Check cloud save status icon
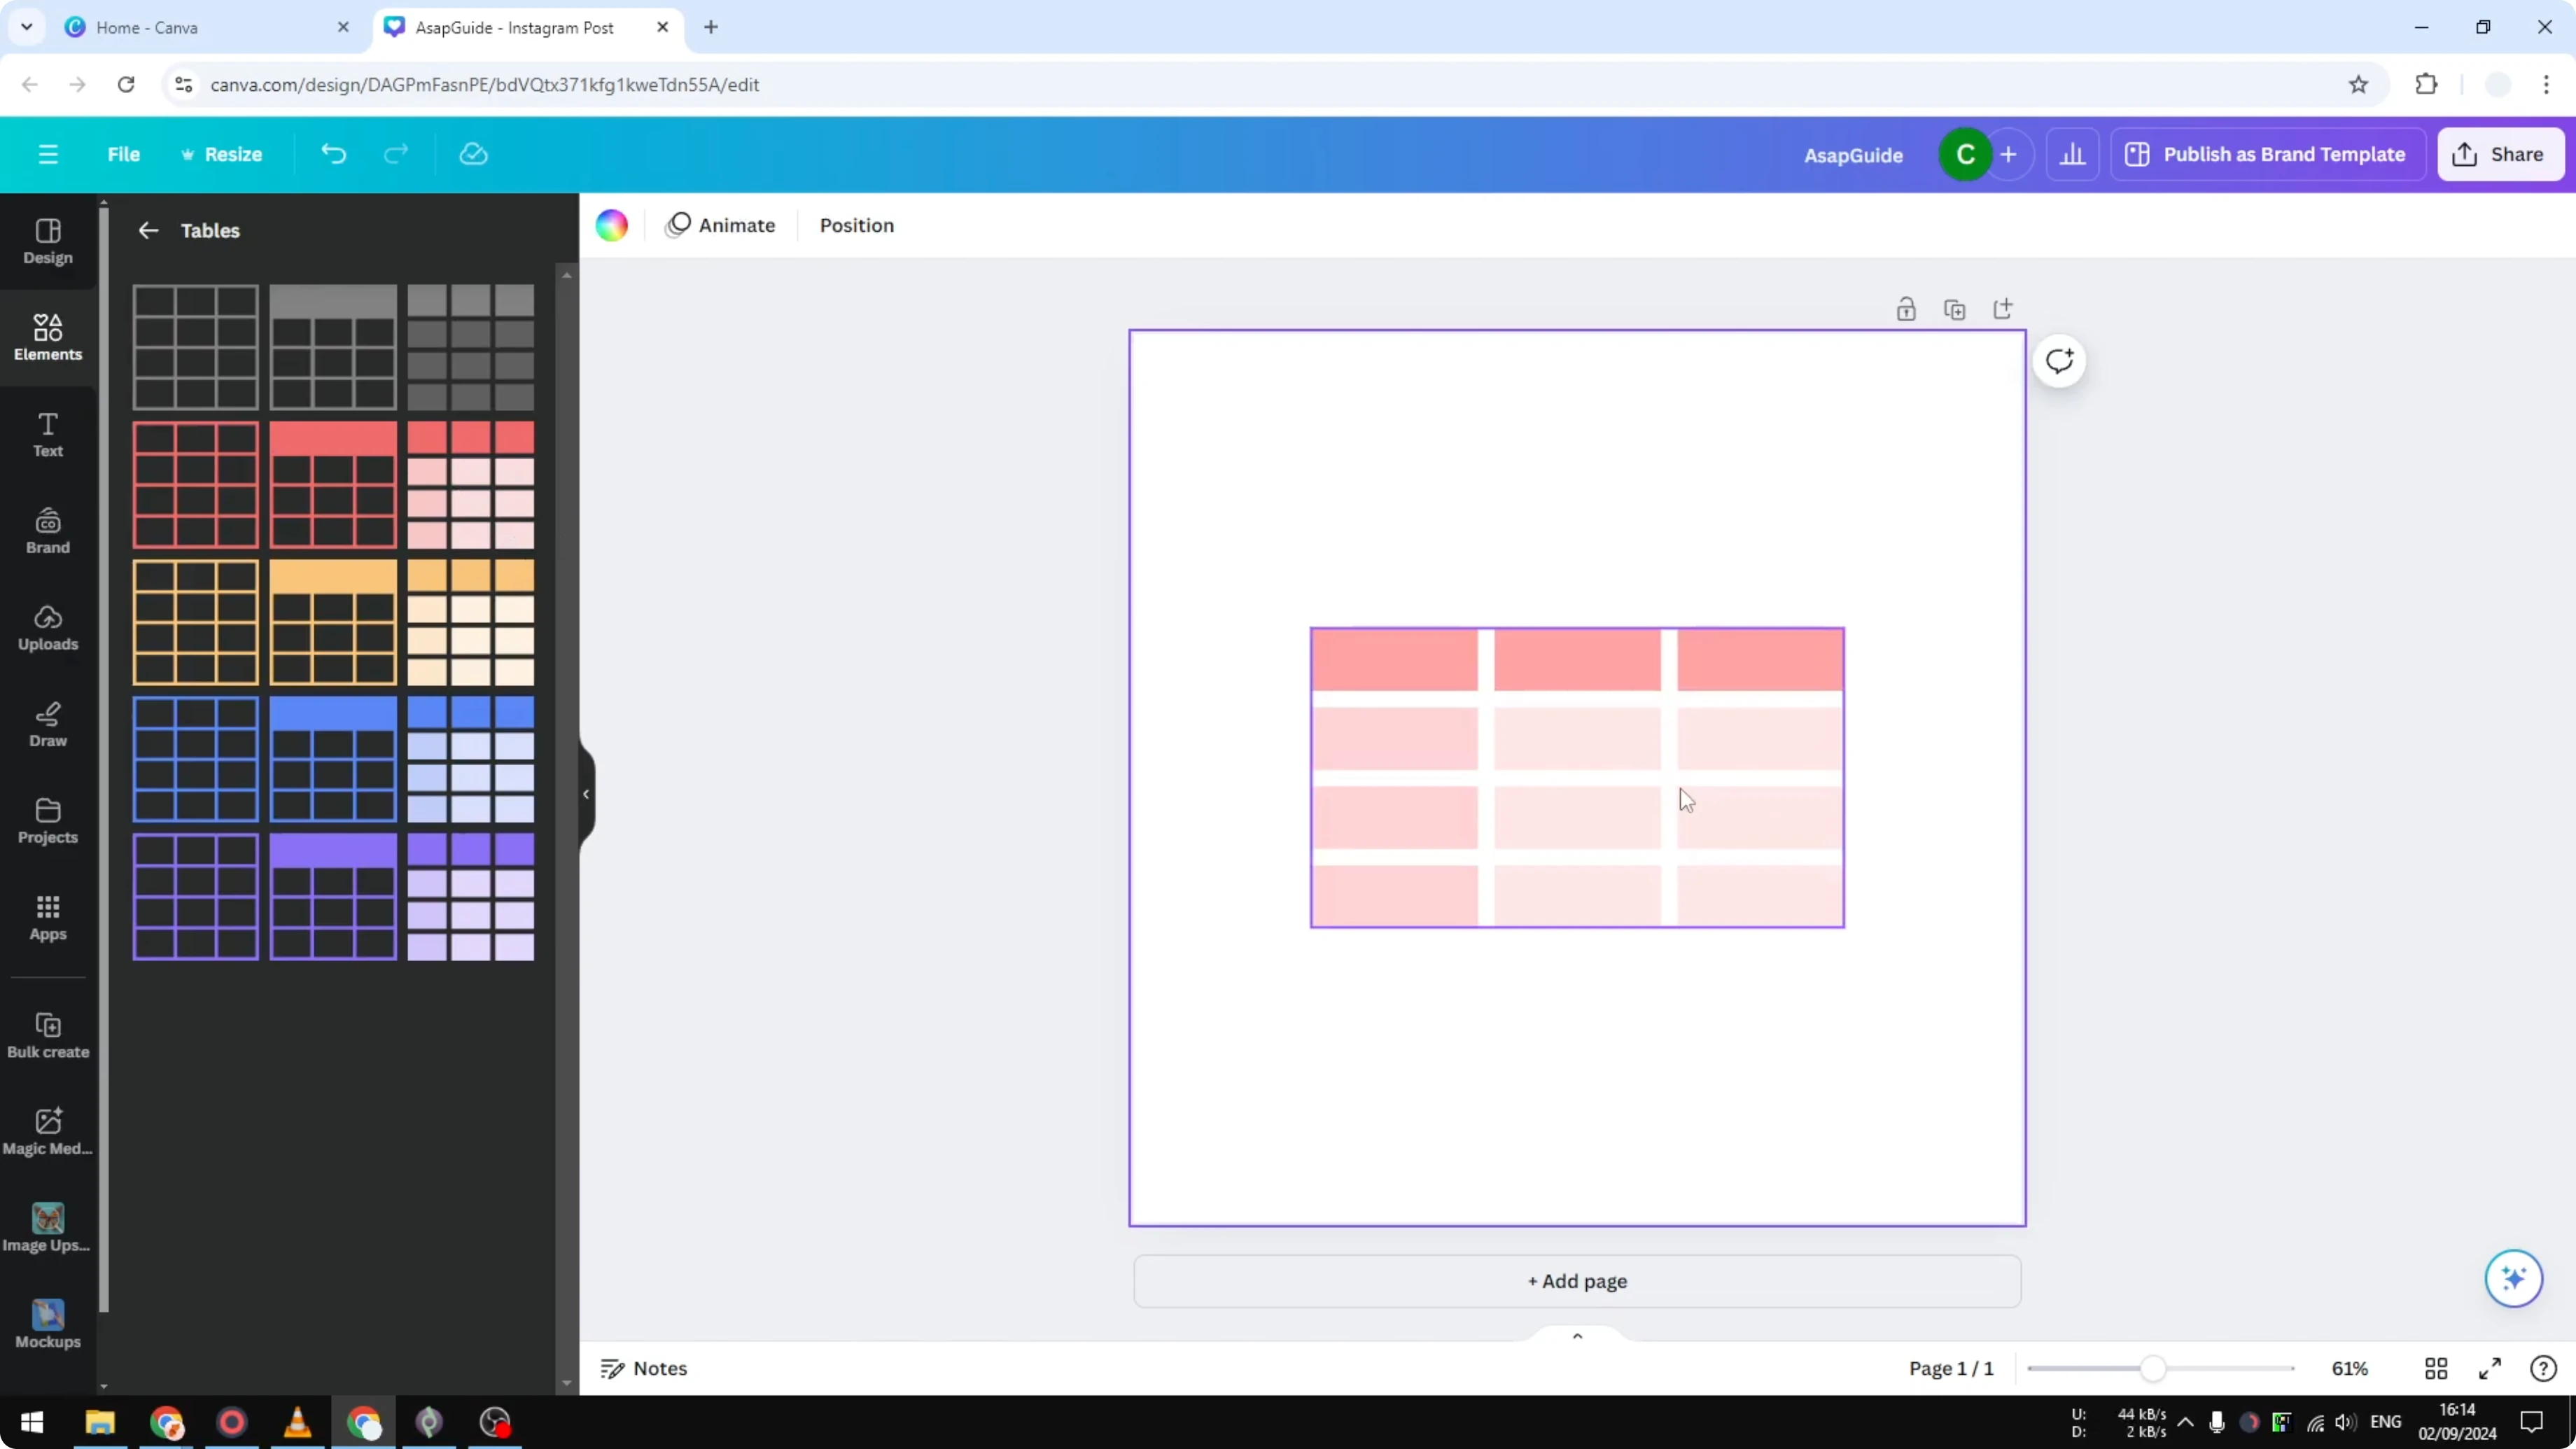2576x1449 pixels. (x=473, y=154)
